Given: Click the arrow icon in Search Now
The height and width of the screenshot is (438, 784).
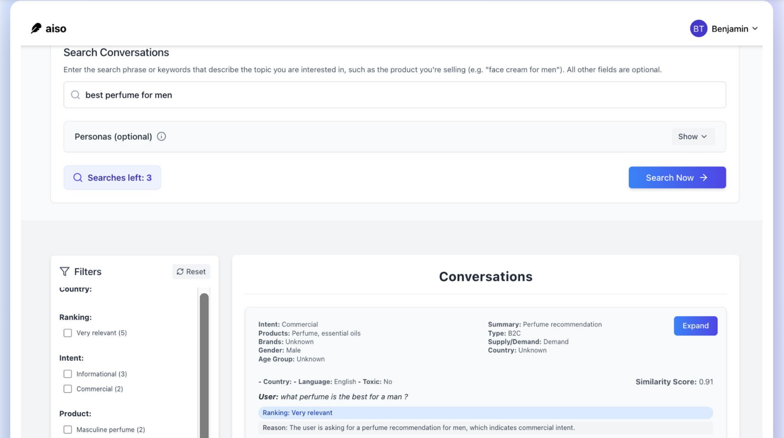Looking at the screenshot, I should tap(704, 178).
